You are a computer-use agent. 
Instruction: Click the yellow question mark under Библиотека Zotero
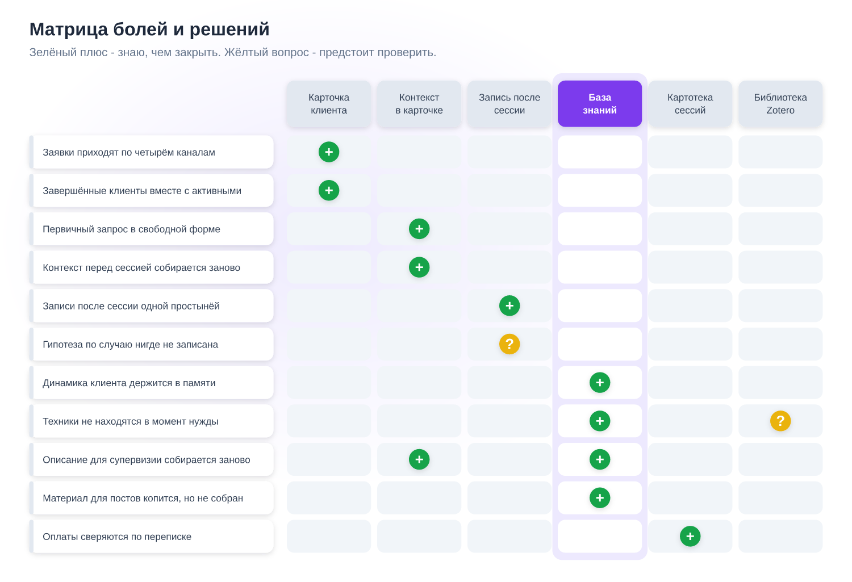tap(780, 421)
